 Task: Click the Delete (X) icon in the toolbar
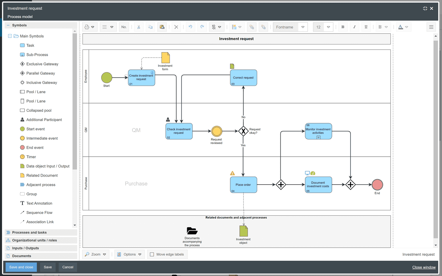tap(176, 27)
